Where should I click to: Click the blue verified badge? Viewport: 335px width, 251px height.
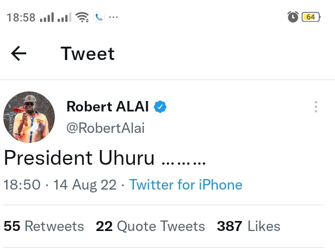click(x=160, y=107)
